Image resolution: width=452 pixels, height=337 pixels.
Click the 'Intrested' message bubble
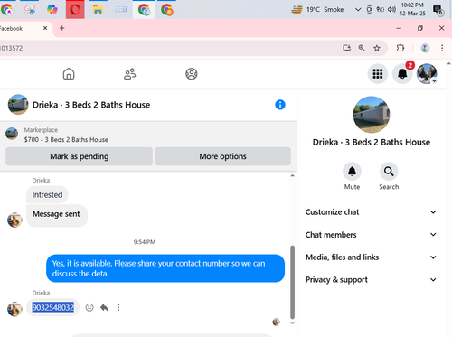[47, 195]
